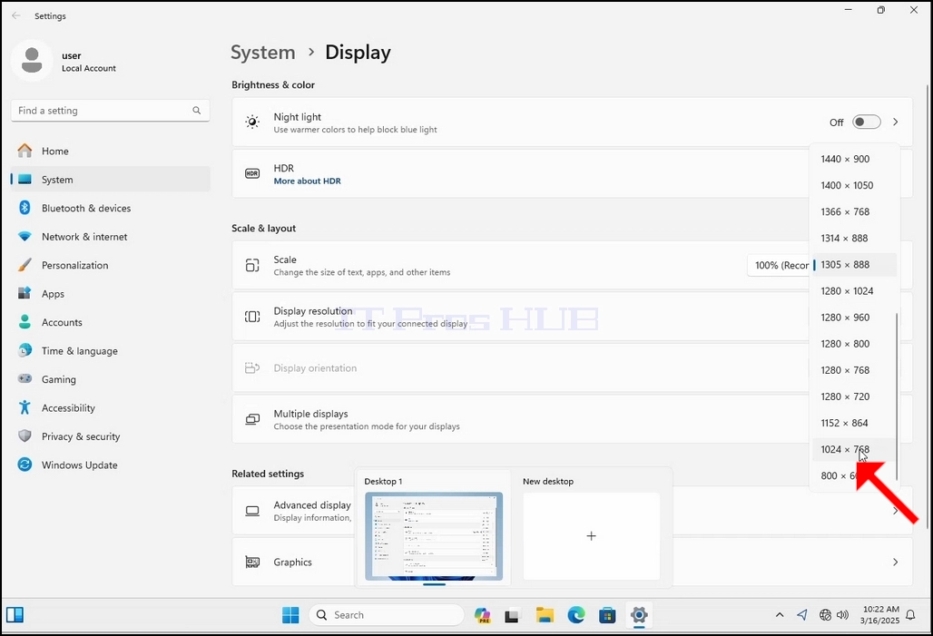The width and height of the screenshot is (933, 636).
Task: Open the notification bell icon
Action: (x=910, y=615)
